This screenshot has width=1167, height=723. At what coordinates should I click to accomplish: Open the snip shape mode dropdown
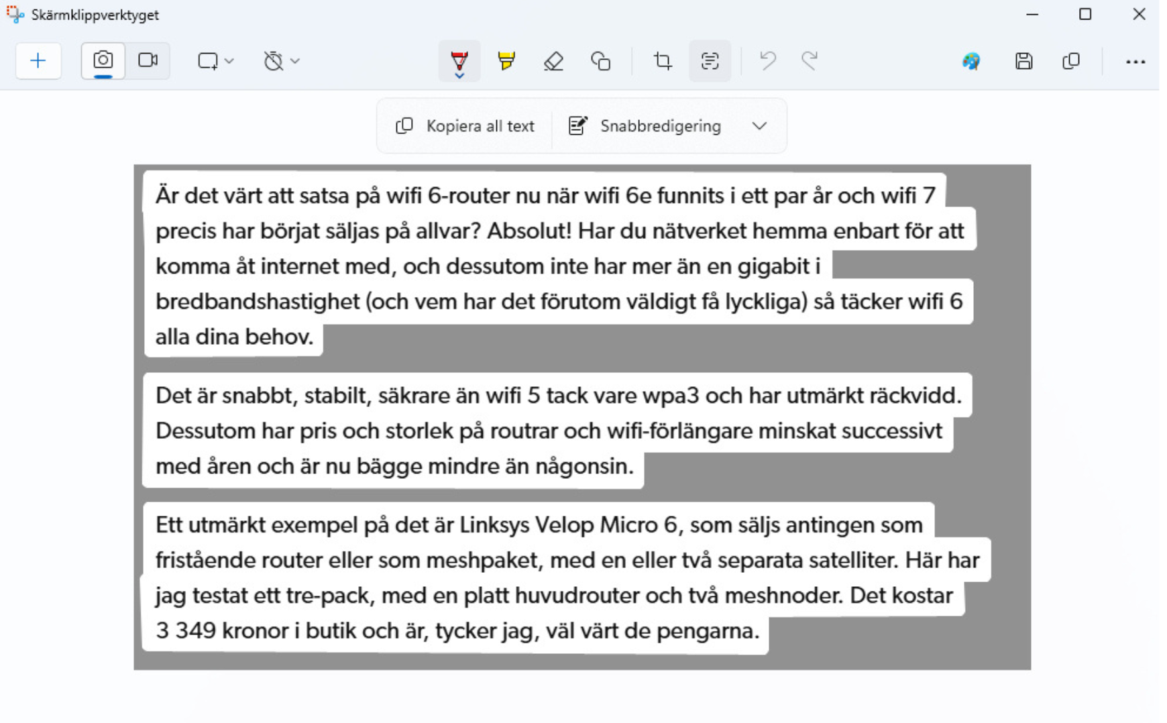(x=215, y=61)
